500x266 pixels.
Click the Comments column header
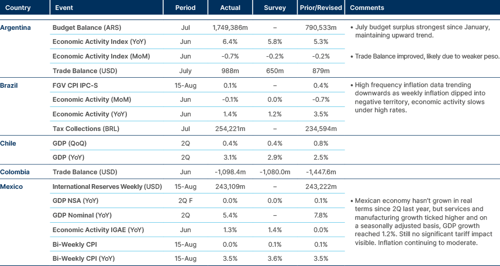[367, 8]
